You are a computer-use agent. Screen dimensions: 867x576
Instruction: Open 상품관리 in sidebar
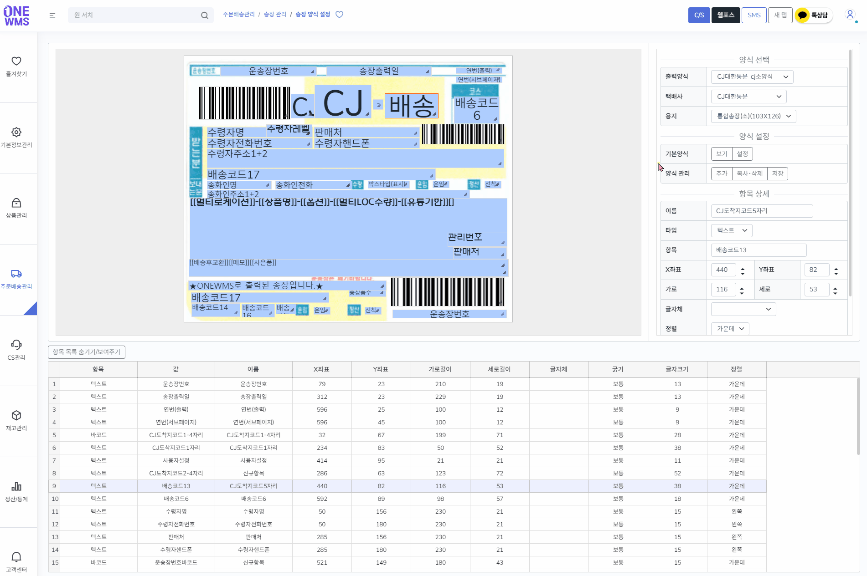pyautogui.click(x=16, y=208)
